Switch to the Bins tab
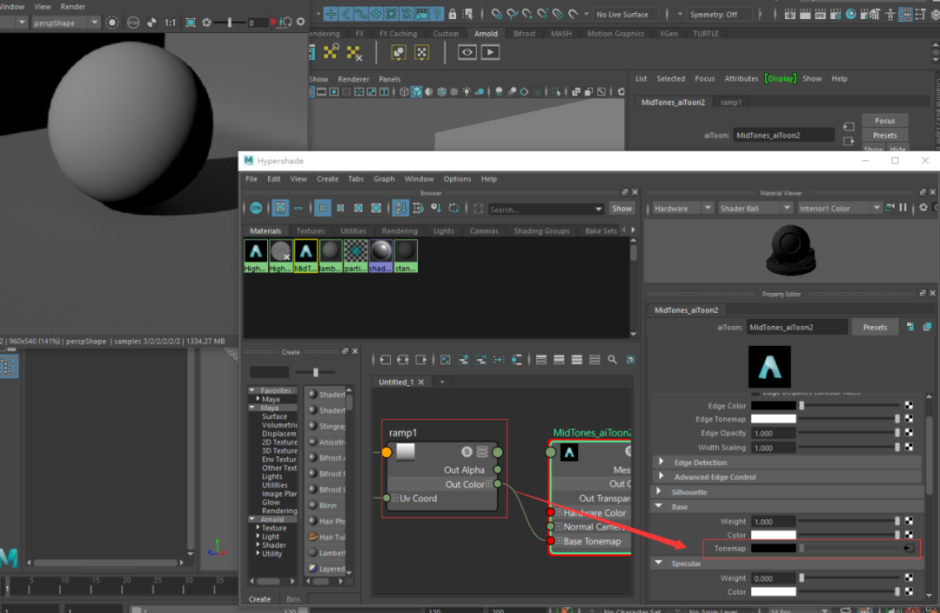The height and width of the screenshot is (613, 940). pos(293,599)
